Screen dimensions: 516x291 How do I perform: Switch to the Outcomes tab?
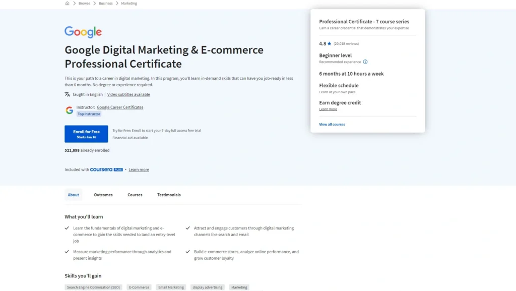tap(103, 195)
